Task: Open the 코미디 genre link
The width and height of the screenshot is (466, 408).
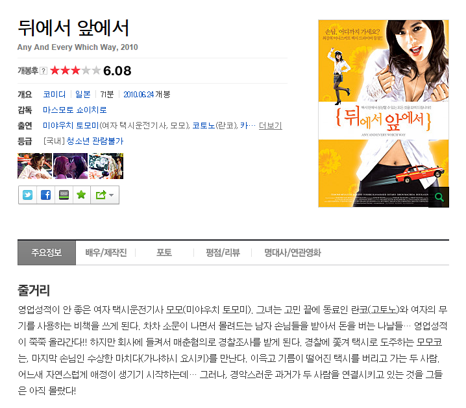Action: 54,95
